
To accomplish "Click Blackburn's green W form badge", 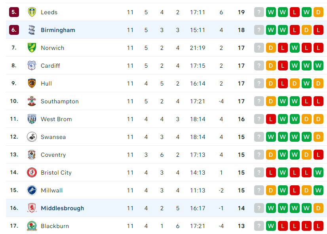I will pyautogui.click(x=271, y=226).
